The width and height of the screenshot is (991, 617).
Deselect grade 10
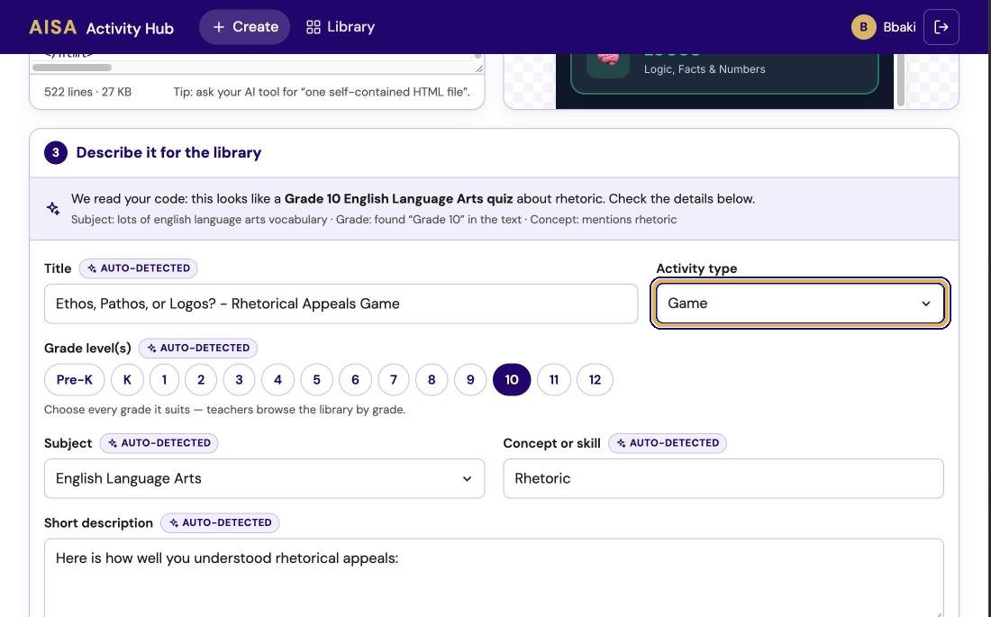point(512,380)
